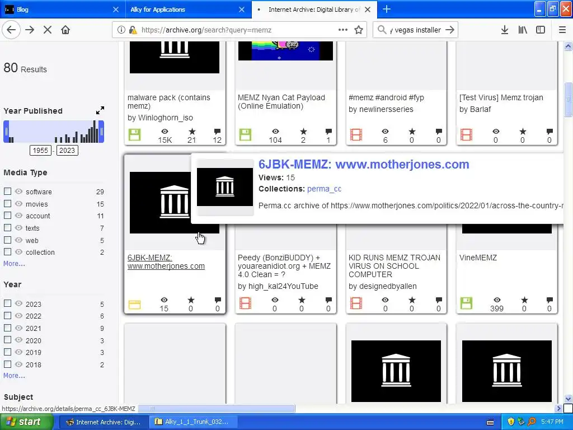Check the account media type filter
Image resolution: width=573 pixels, height=430 pixels.
click(x=7, y=216)
